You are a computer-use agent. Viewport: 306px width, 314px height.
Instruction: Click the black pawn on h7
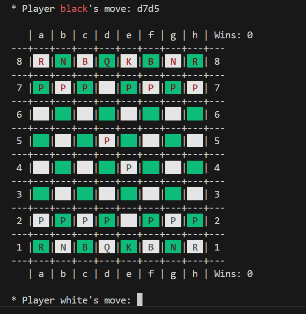click(x=195, y=88)
